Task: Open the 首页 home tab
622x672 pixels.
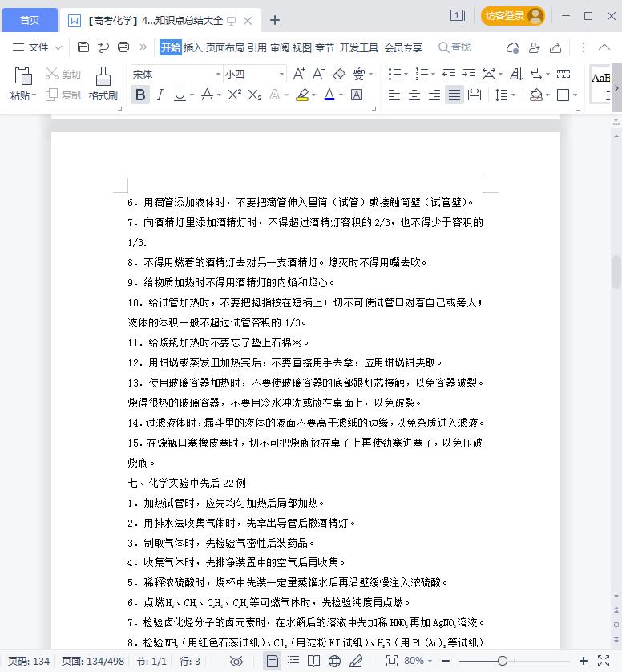Action: pos(30,20)
